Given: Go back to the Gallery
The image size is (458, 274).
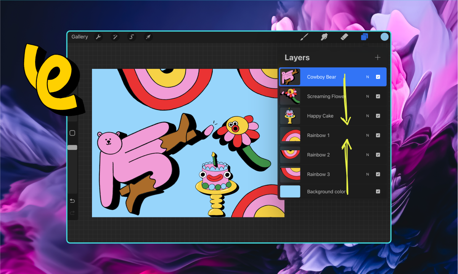Looking at the screenshot, I should click(x=79, y=37).
